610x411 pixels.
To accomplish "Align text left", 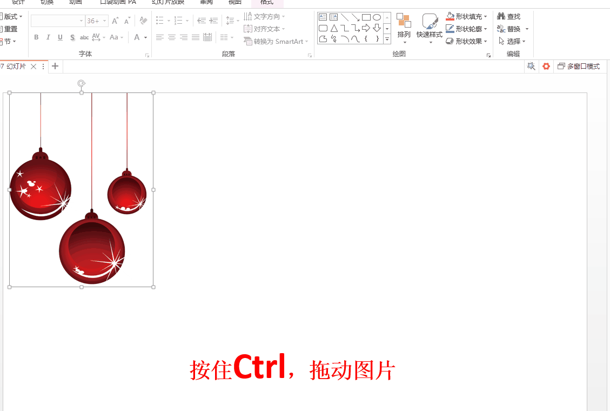I will tap(159, 37).
